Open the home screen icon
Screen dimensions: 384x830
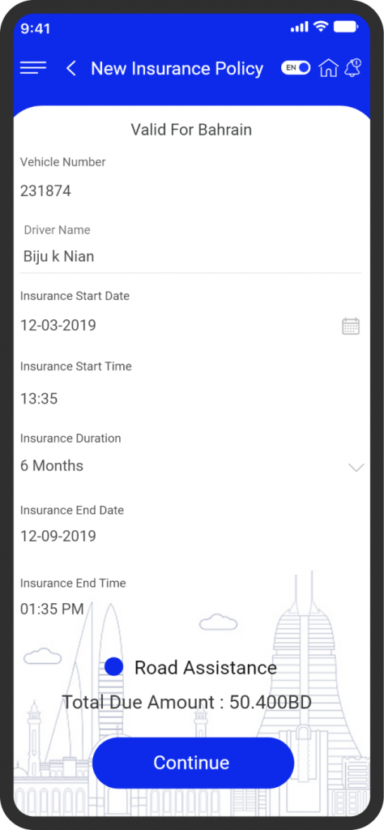[328, 68]
